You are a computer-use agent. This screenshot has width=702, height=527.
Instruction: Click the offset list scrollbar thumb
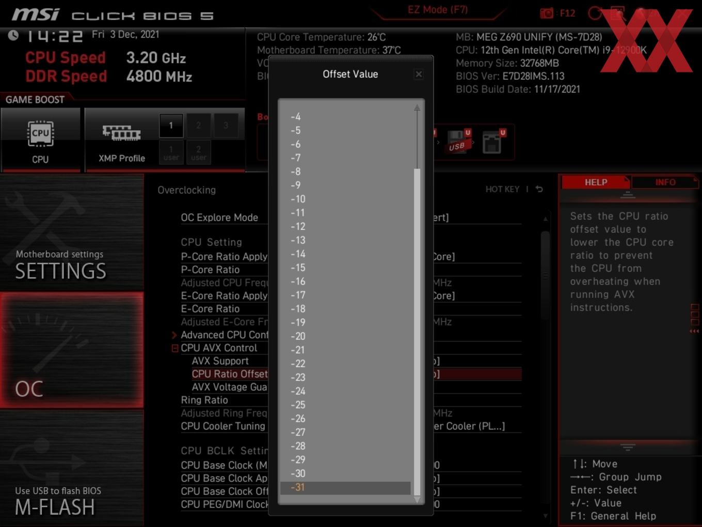[x=417, y=331]
